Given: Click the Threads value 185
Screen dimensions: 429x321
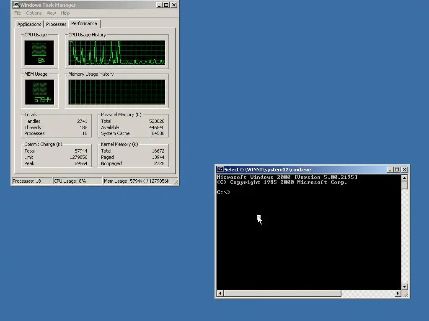Looking at the screenshot, I should tap(83, 127).
